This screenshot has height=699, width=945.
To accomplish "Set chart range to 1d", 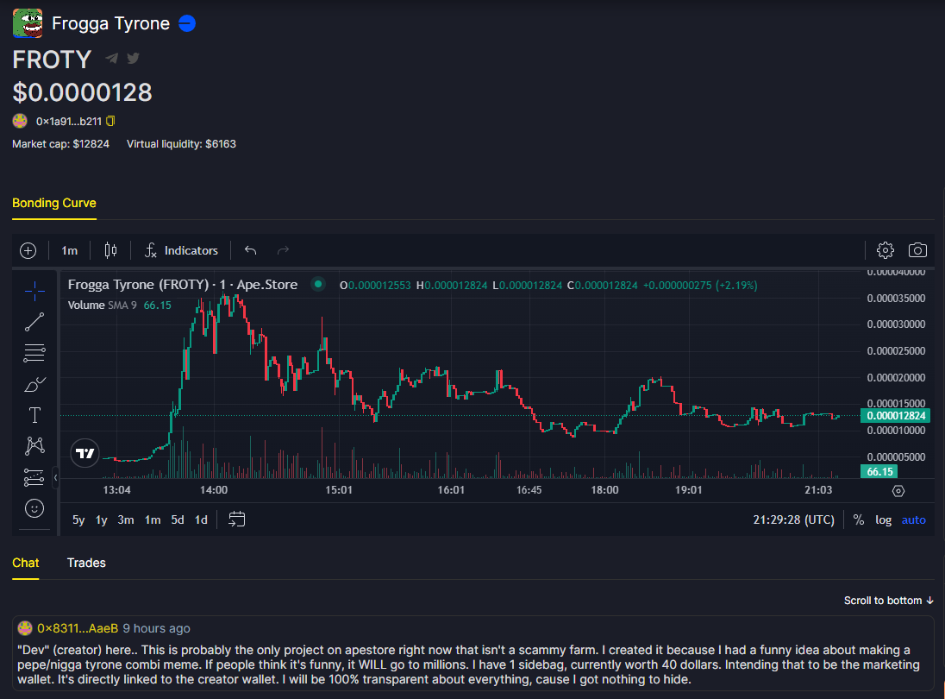I will click(x=201, y=520).
